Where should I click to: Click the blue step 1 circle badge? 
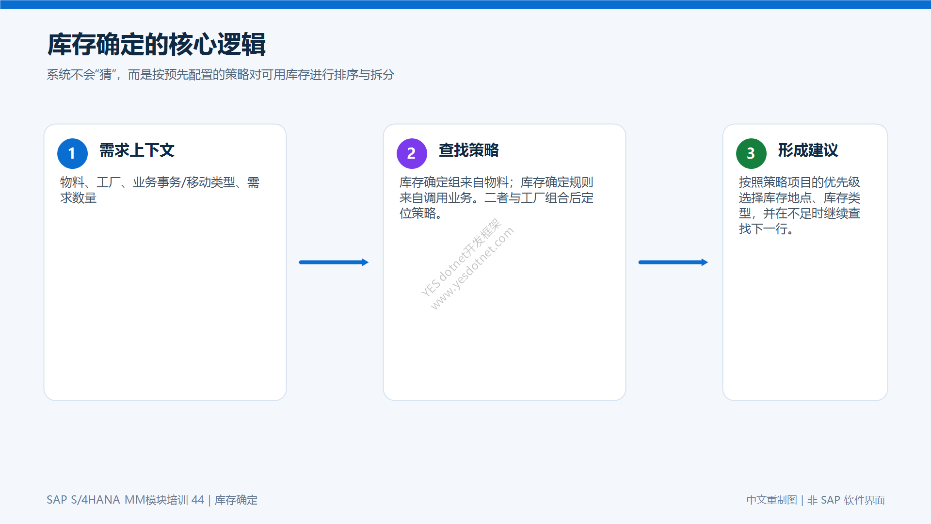coord(72,153)
